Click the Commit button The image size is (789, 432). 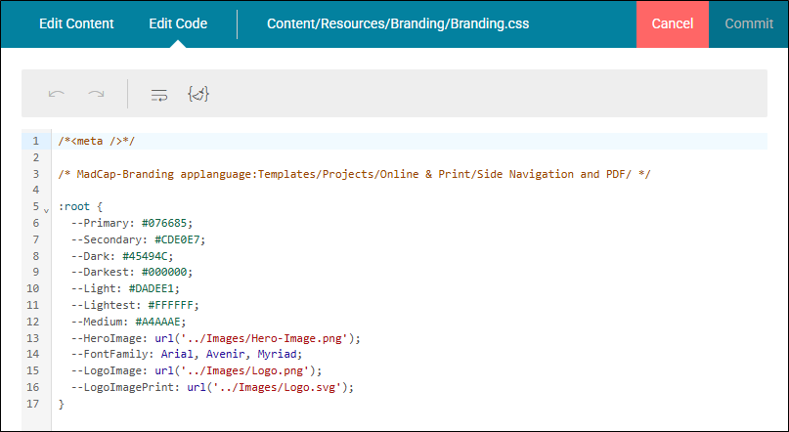point(749,24)
